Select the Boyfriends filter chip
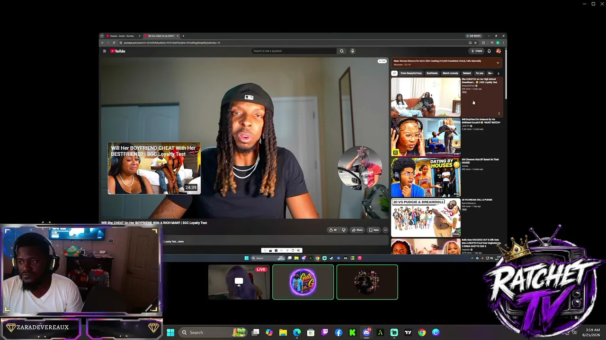This screenshot has width=606, height=340. click(x=432, y=73)
